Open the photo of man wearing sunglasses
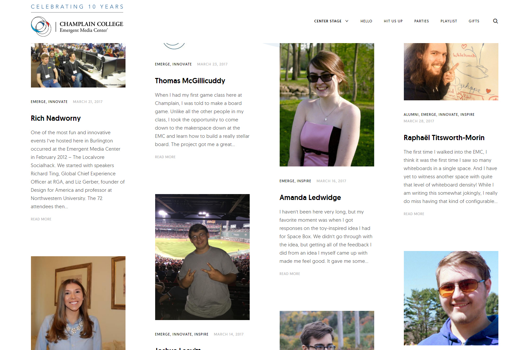Screen dimensions: 531x350 451,298
